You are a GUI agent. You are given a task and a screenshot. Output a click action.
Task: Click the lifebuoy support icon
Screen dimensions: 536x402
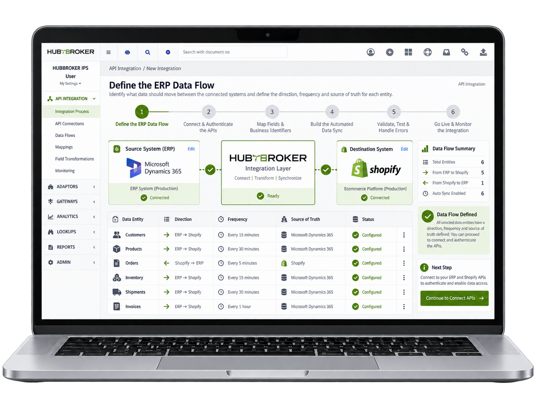click(x=428, y=52)
